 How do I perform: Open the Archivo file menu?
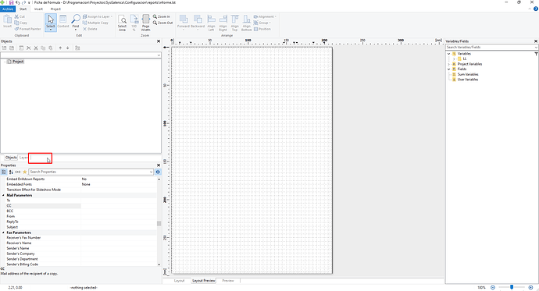tap(8, 9)
